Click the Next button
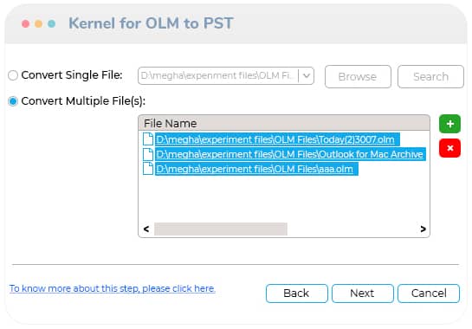The height and width of the screenshot is (329, 472). [362, 294]
